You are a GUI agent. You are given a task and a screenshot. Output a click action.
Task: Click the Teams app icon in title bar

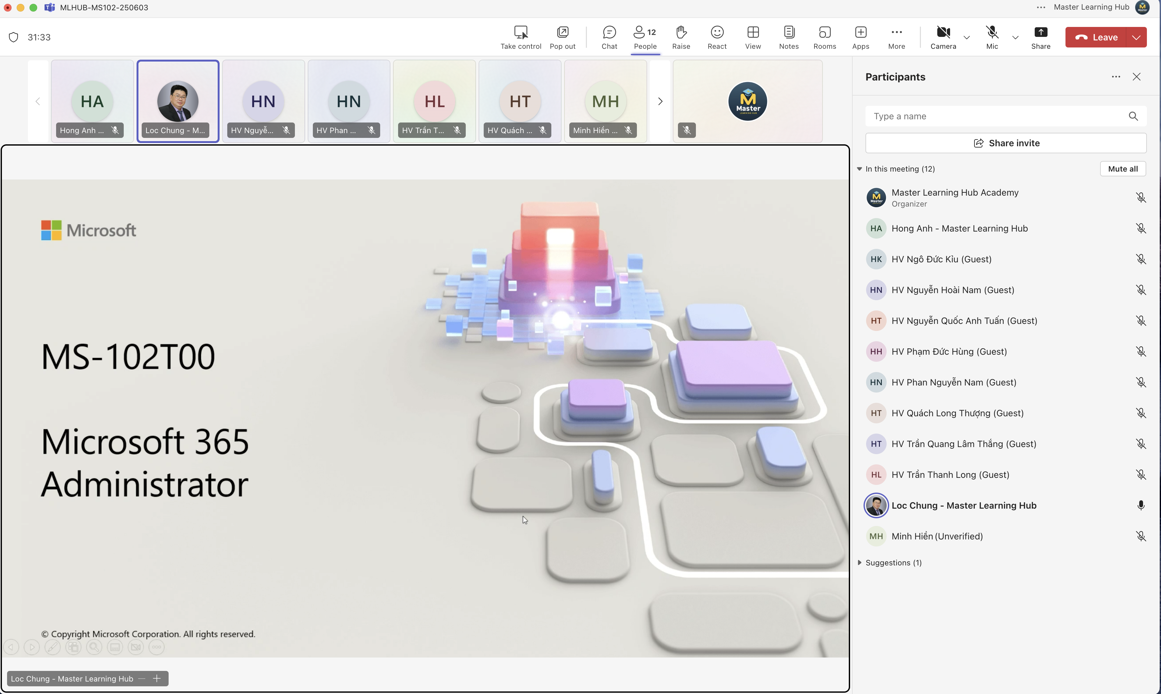pos(49,7)
